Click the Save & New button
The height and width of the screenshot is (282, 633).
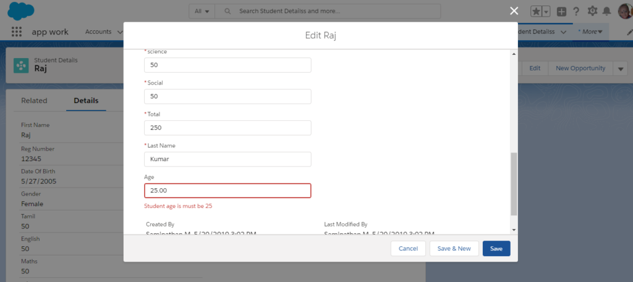[454, 248]
